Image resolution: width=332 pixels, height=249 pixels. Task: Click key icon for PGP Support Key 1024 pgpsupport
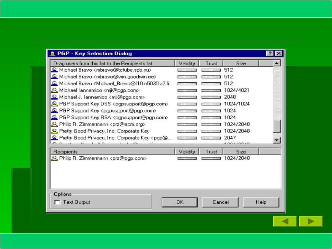click(54, 111)
